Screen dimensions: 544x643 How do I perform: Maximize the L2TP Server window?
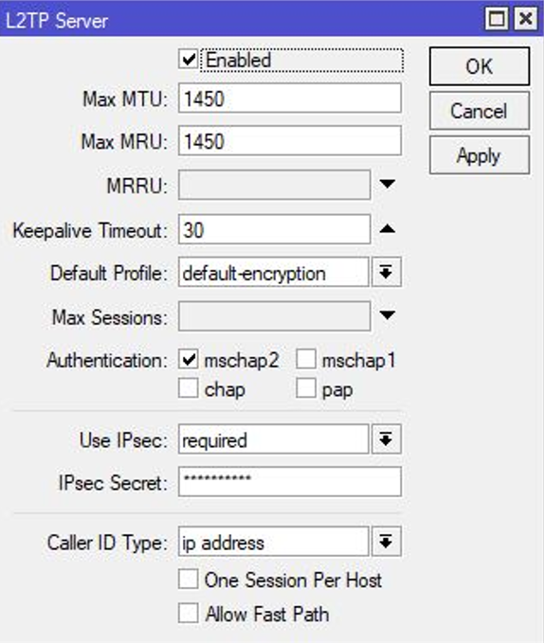tap(497, 19)
